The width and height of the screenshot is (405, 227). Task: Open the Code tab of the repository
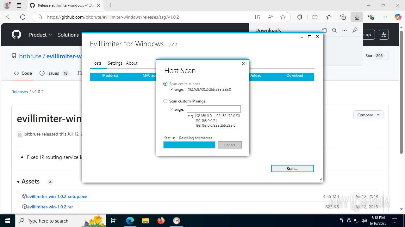point(23,73)
